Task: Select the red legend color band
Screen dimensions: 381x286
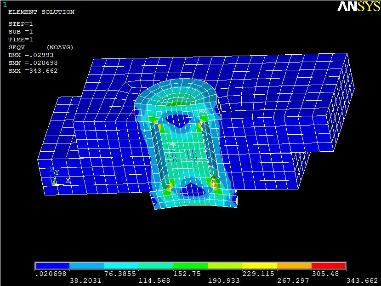Action: coord(329,266)
